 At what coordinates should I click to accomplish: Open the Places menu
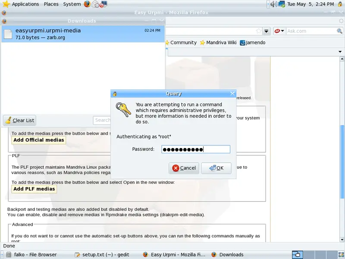(x=51, y=4)
